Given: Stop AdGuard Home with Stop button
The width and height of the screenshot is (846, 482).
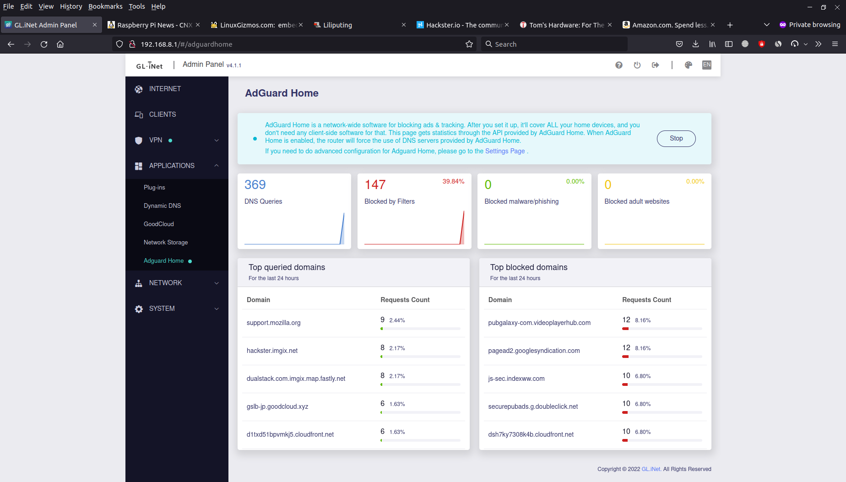Looking at the screenshot, I should click(676, 139).
